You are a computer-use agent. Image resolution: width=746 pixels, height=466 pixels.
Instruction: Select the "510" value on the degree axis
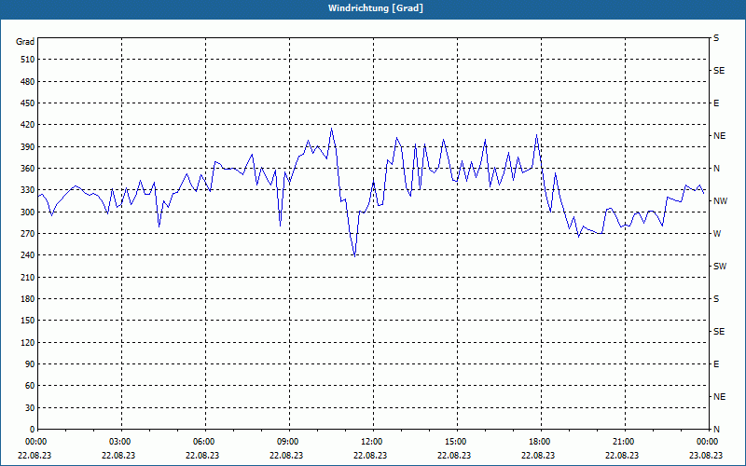tap(28, 60)
